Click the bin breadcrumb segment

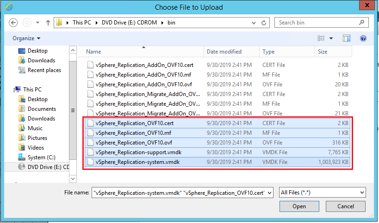pos(171,23)
